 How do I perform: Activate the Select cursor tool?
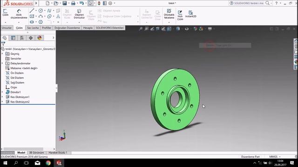[90, 3]
